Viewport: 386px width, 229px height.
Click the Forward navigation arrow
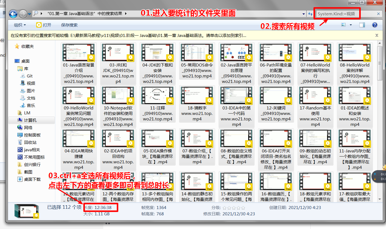pos(22,14)
